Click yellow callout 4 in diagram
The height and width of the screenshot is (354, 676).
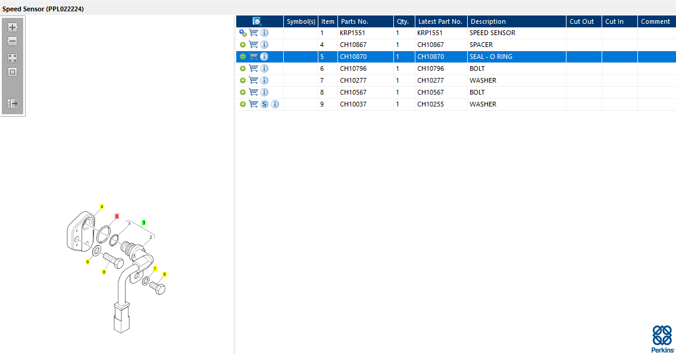pyautogui.click(x=102, y=207)
